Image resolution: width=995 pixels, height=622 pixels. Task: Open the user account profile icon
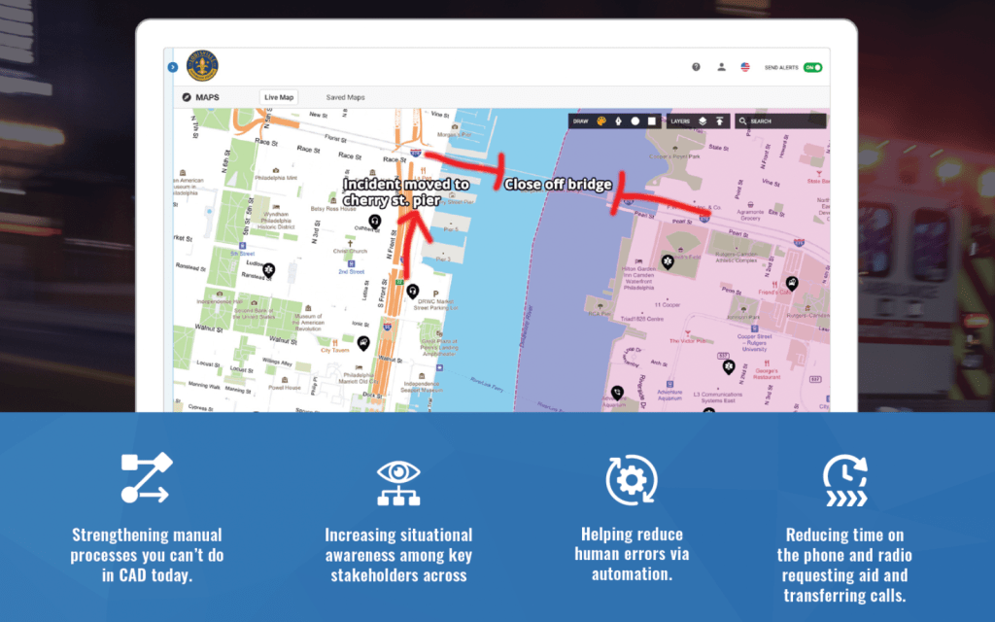point(721,67)
